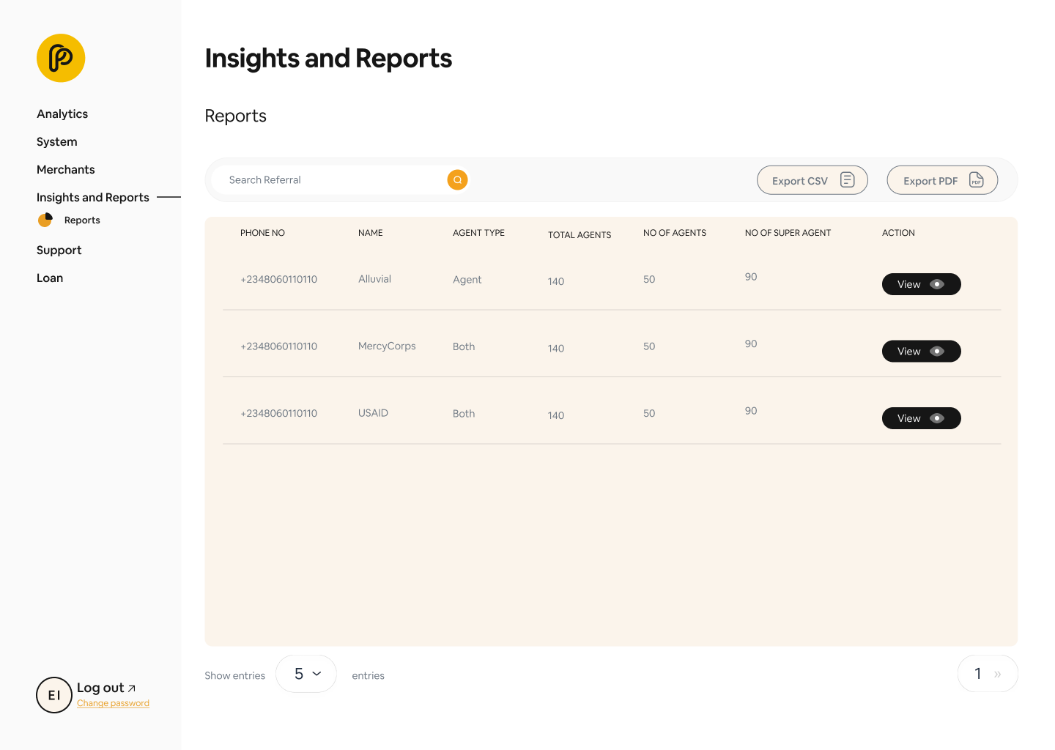
Task: View the MercyCorps report
Action: (x=922, y=352)
